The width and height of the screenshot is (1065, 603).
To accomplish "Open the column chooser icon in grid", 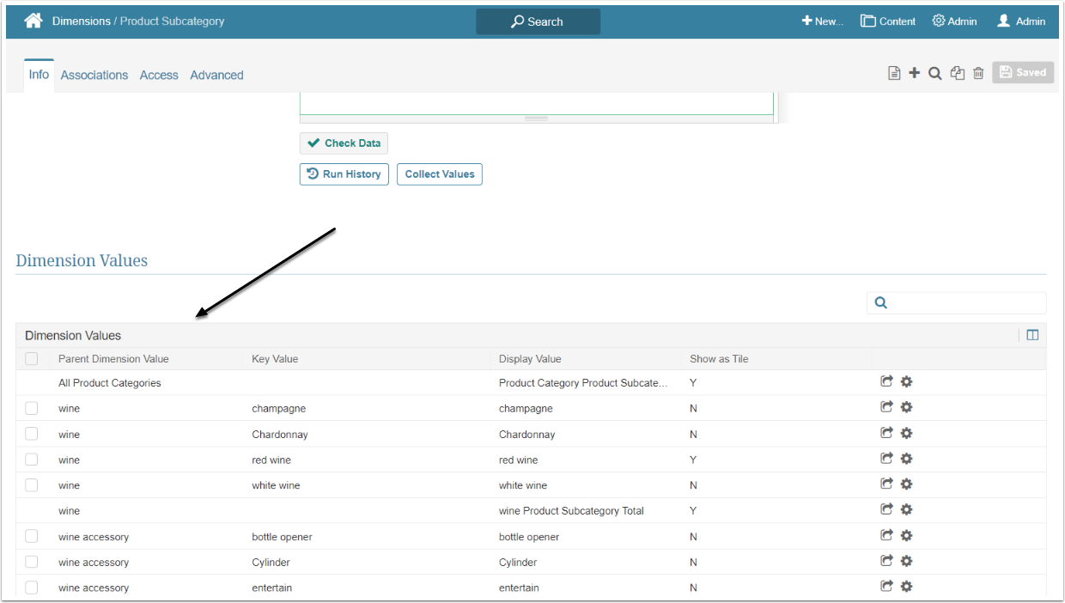I will click(1032, 335).
